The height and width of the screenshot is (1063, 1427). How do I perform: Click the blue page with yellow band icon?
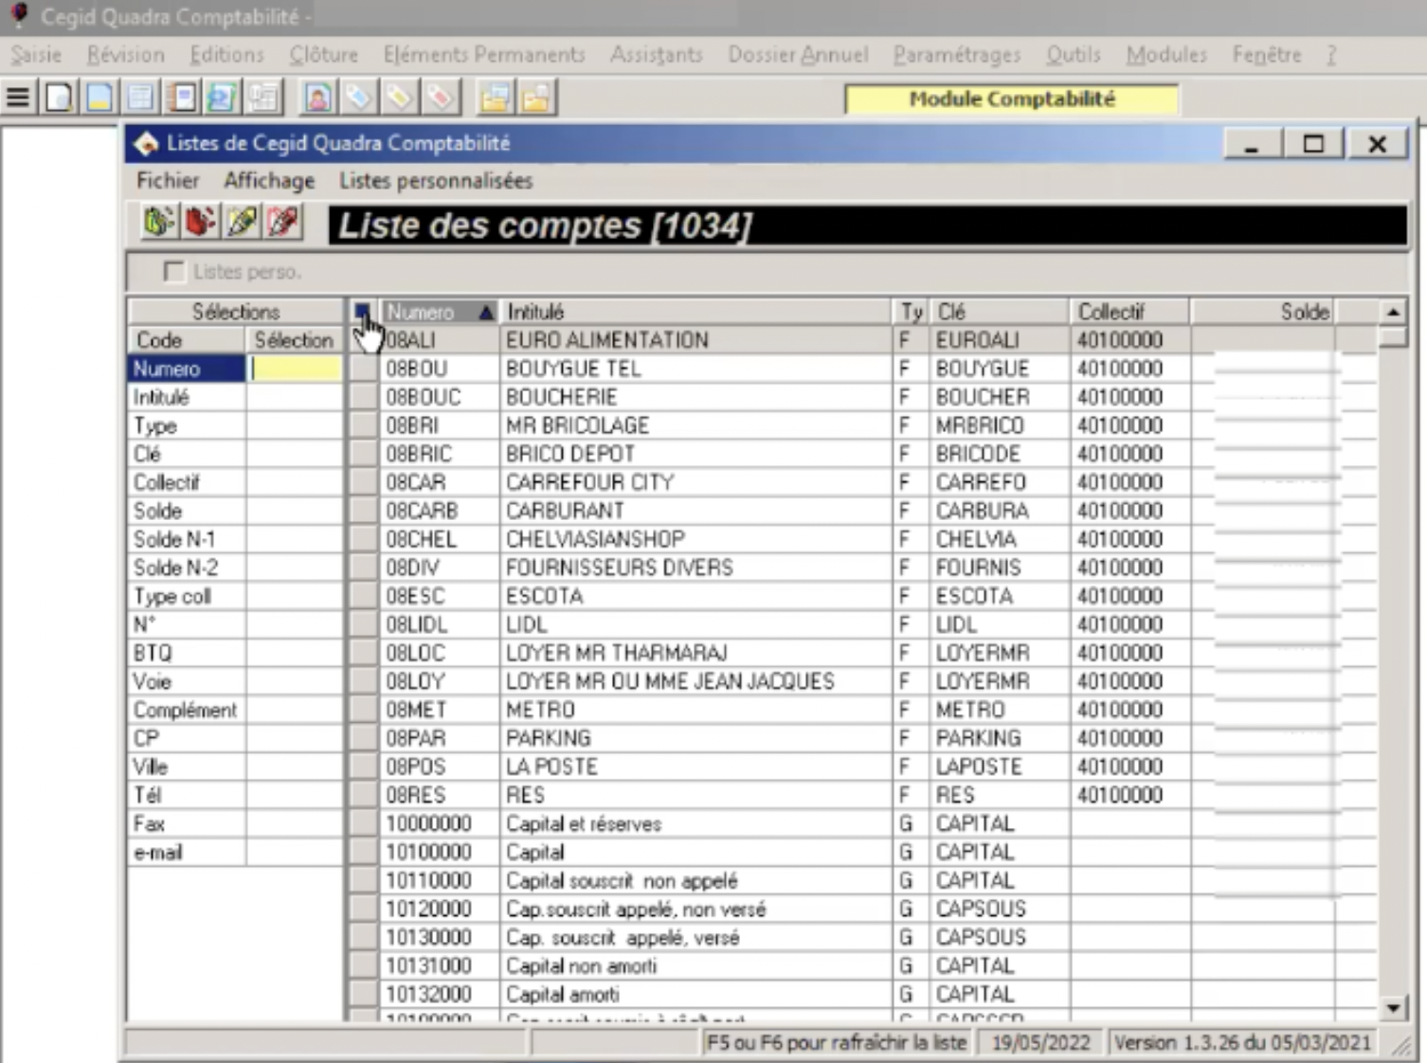click(99, 98)
